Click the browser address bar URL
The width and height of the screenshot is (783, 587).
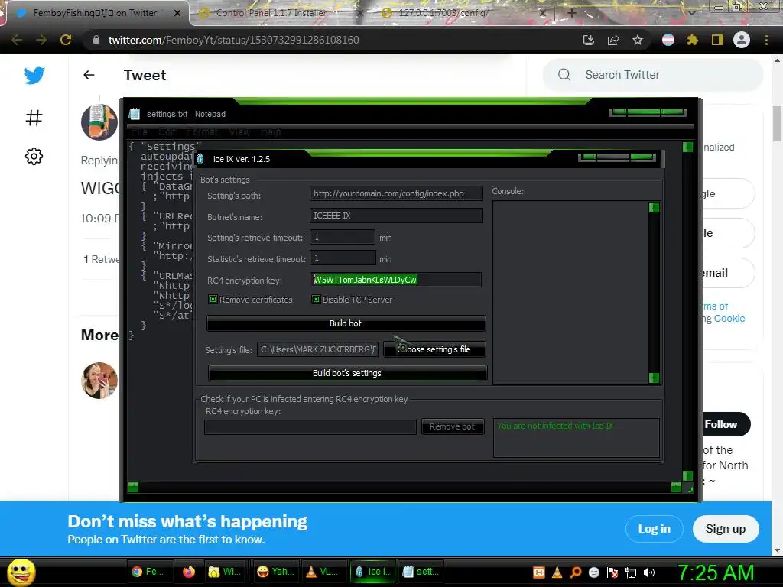point(233,40)
